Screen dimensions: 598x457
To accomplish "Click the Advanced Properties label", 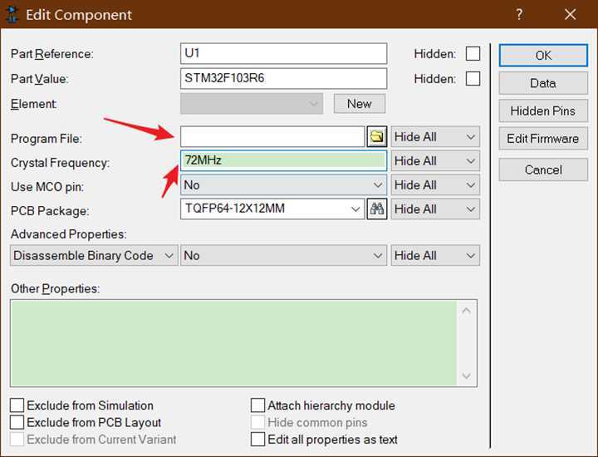I will pos(69,233).
